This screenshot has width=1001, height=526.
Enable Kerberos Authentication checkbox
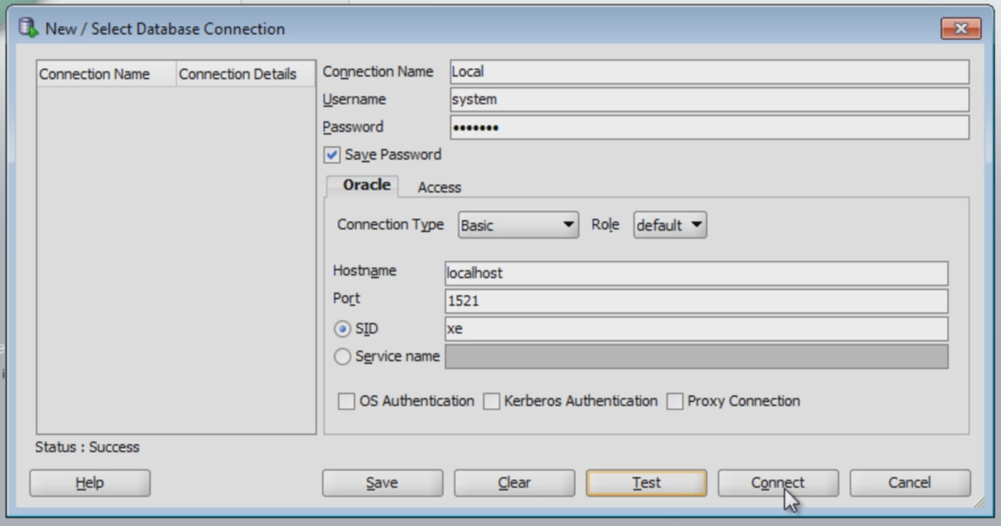pyautogui.click(x=491, y=401)
